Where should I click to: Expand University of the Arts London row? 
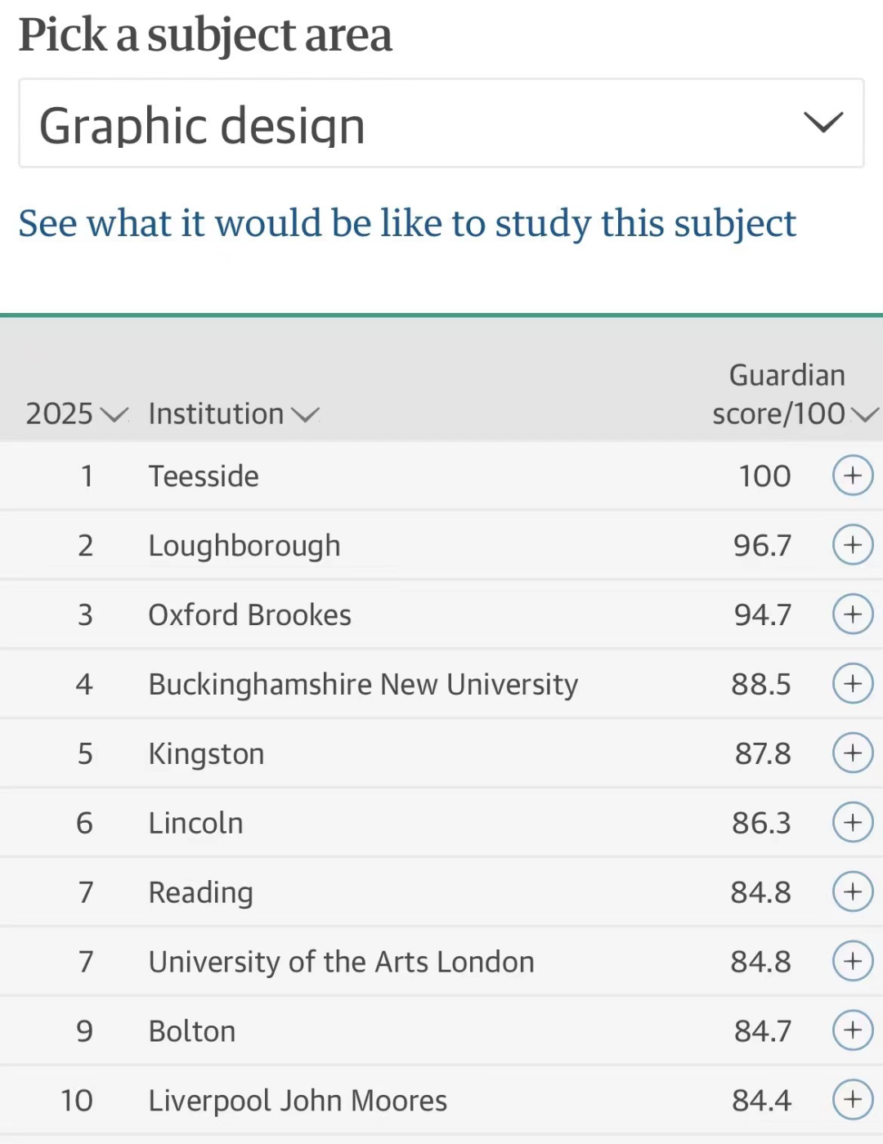(x=853, y=961)
